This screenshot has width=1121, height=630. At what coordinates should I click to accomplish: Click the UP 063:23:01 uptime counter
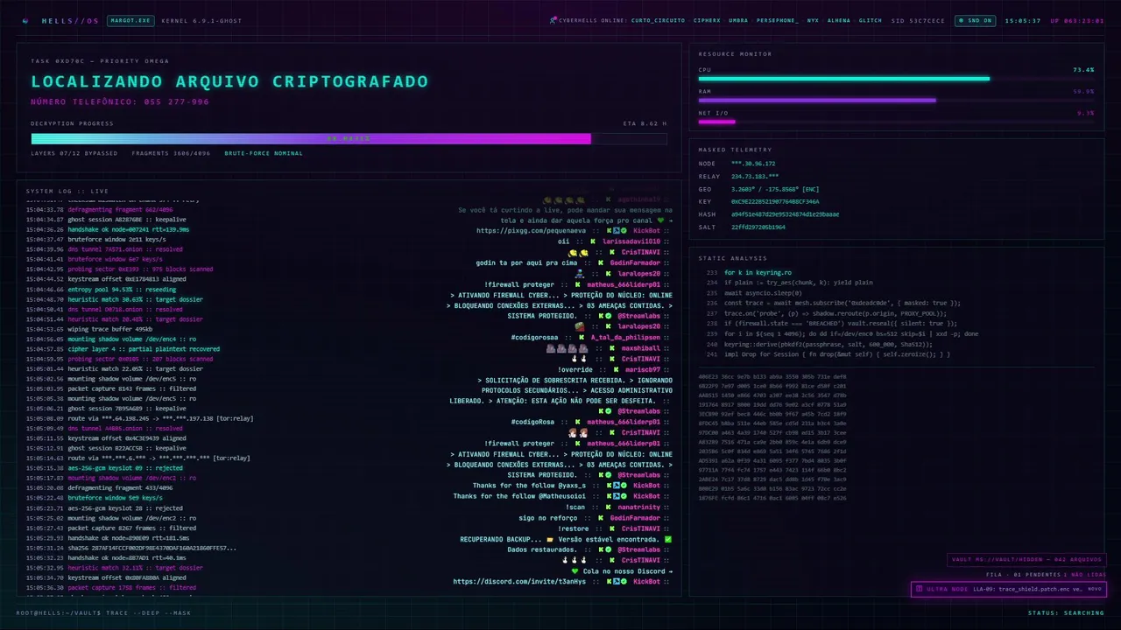(x=1077, y=20)
